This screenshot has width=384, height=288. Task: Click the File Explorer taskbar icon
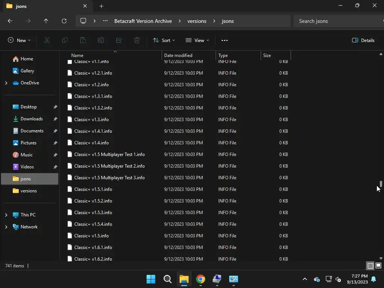click(x=184, y=279)
